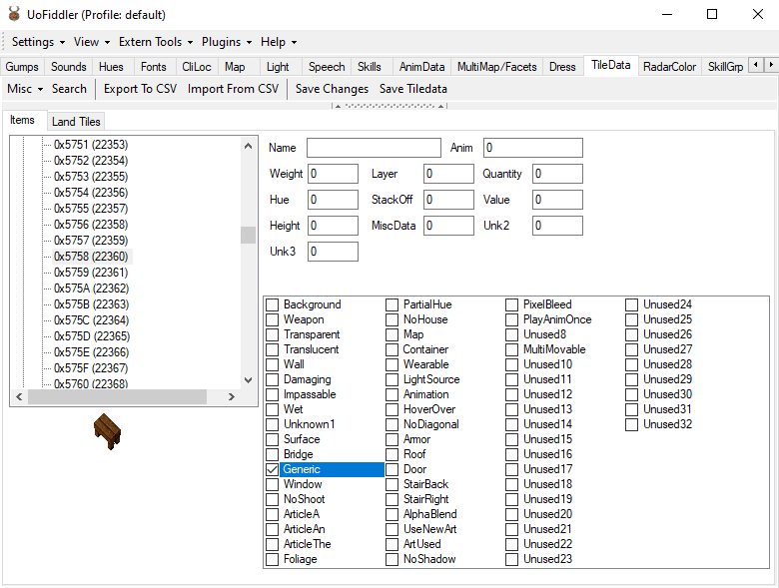Check the Wearable flag checkbox

point(392,364)
